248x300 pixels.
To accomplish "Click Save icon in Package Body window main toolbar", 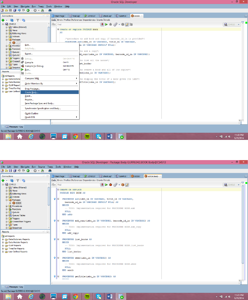I will pyautogui.click(x=10, y=171).
